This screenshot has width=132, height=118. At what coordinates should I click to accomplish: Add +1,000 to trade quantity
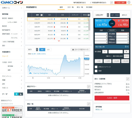(107, 61)
